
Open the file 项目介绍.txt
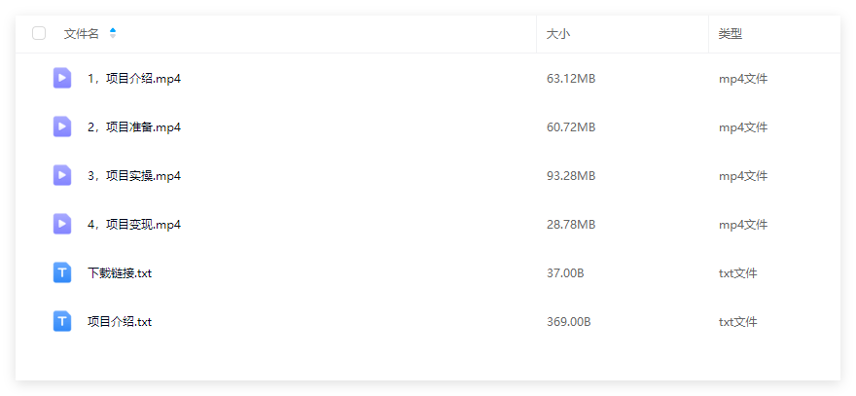click(x=119, y=322)
